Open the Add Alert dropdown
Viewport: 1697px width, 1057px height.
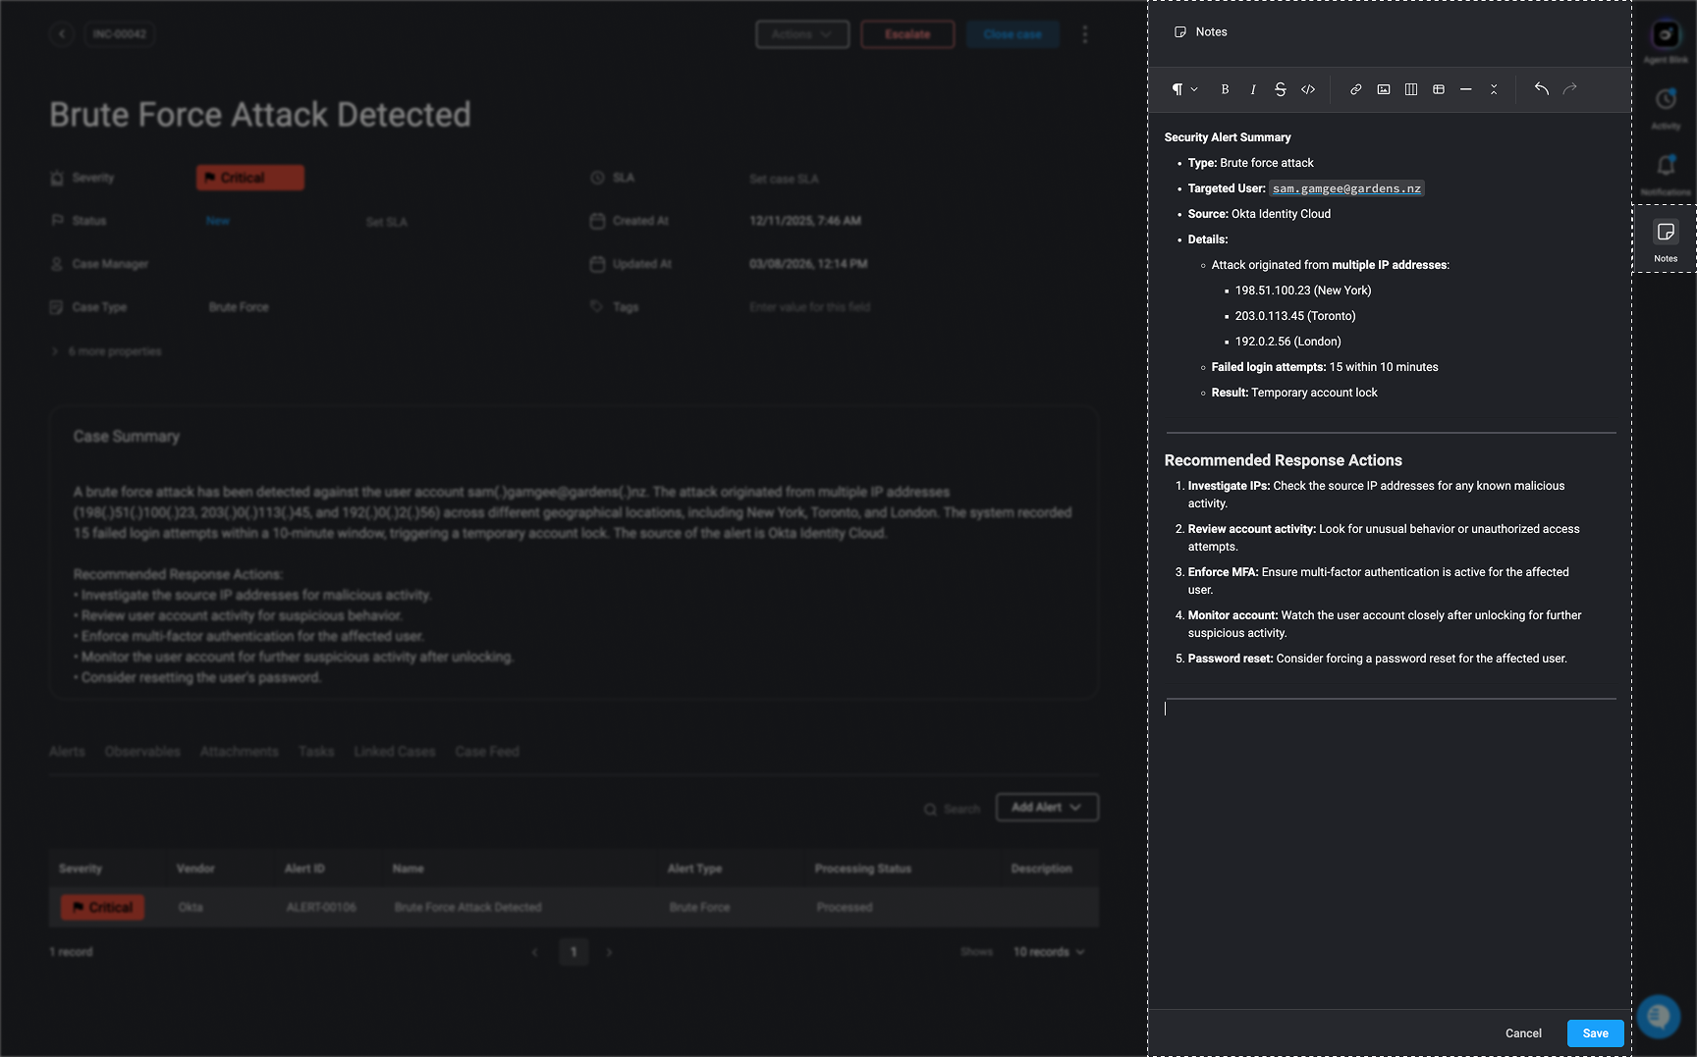1047,807
